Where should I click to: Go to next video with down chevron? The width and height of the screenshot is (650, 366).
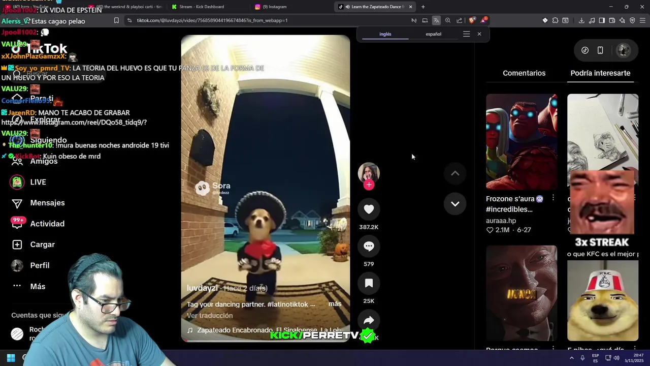pos(455,203)
